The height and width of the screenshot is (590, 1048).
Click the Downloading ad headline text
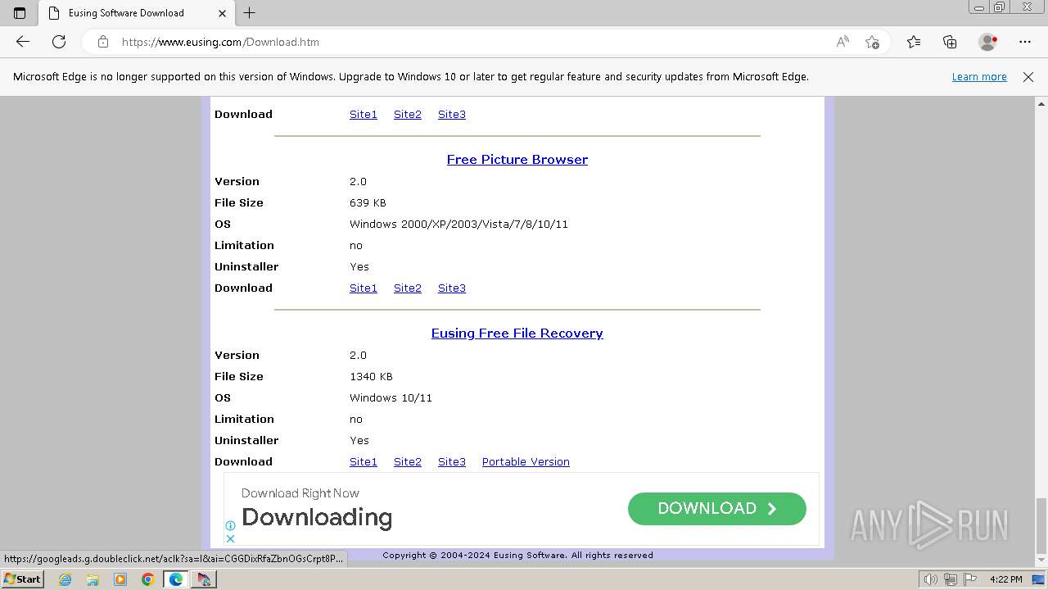[317, 518]
